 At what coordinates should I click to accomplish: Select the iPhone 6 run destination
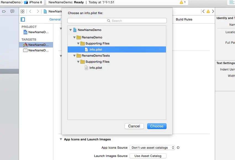click(33, 2)
